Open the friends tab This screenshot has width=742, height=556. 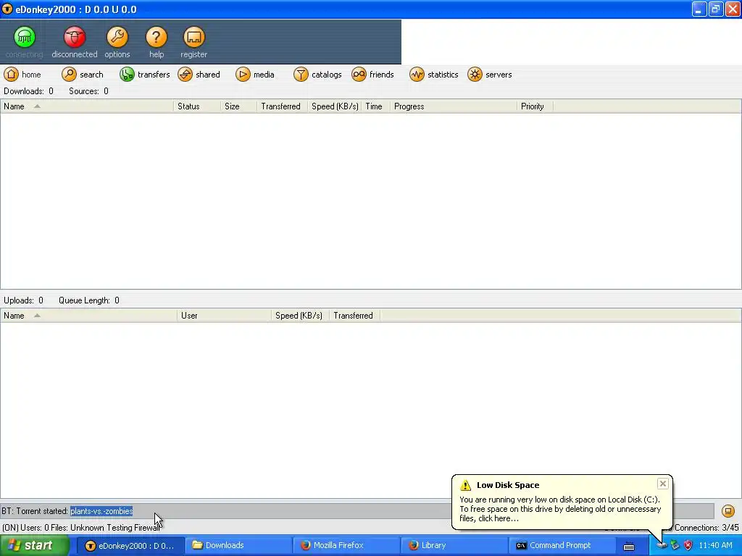[x=372, y=75]
